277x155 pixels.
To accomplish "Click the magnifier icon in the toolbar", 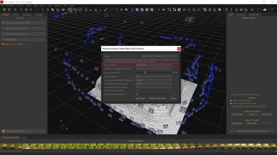I will pos(53,9).
